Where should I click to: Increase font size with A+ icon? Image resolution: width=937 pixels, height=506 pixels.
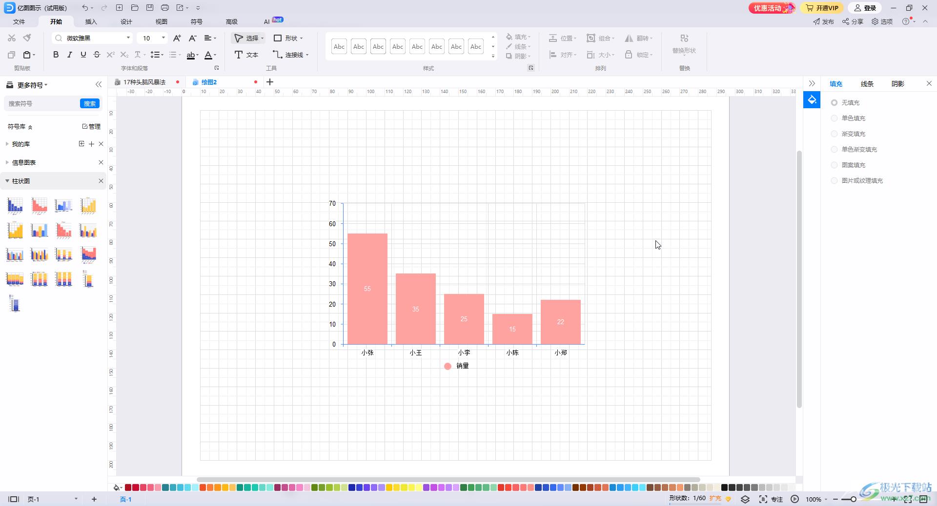[x=177, y=38]
